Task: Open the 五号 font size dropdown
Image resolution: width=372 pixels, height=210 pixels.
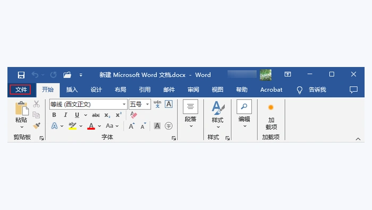Action: (x=147, y=104)
